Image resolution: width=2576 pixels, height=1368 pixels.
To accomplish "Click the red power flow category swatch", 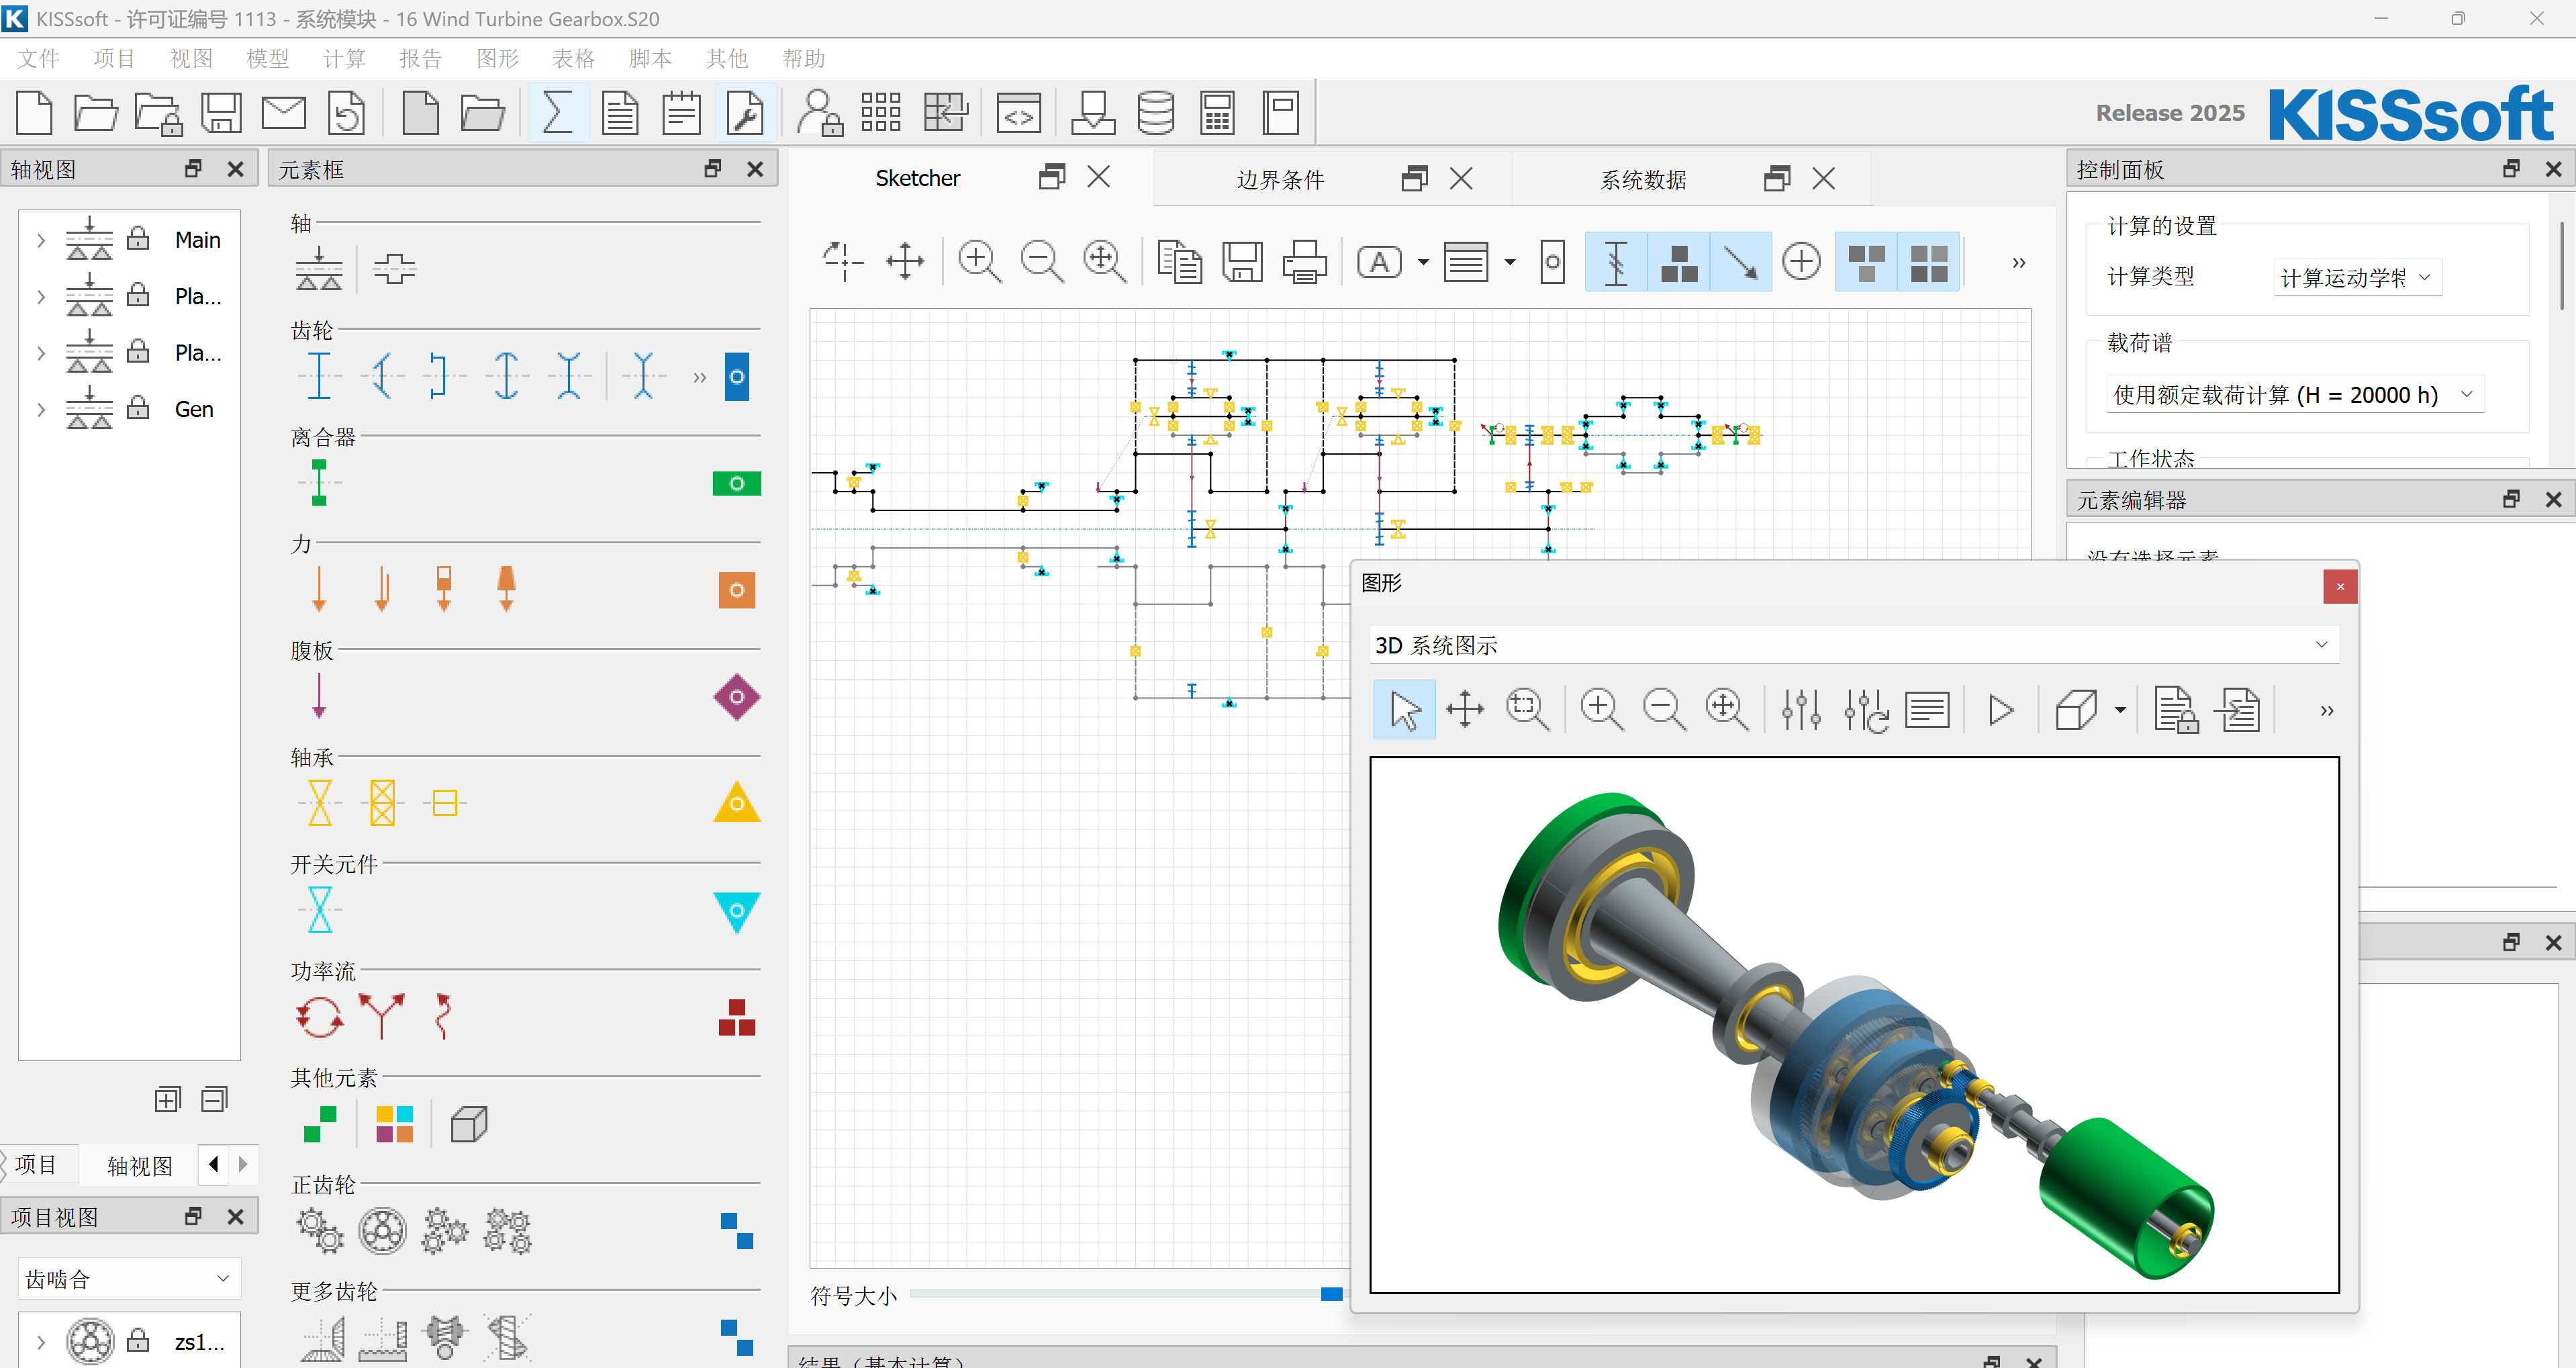I will click(736, 1017).
